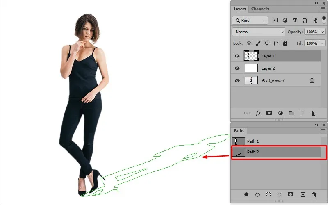Lock transparent pixels icon

(249, 43)
